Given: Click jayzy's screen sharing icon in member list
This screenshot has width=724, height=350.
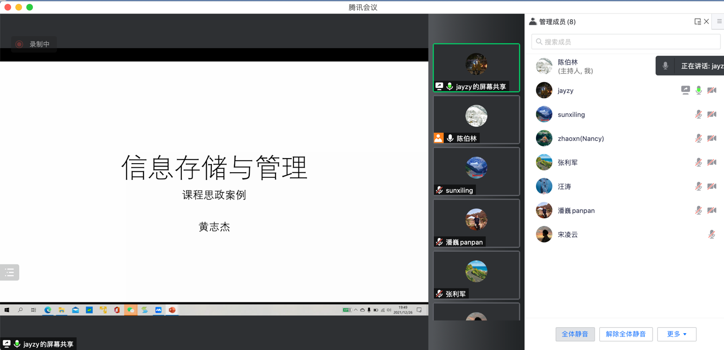Looking at the screenshot, I should (685, 90).
